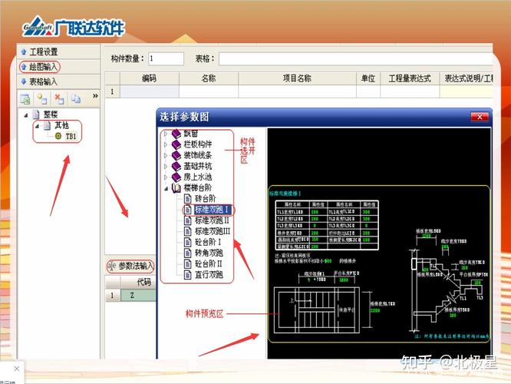
Task: Open the 工程设置 panel
Action: pos(43,52)
